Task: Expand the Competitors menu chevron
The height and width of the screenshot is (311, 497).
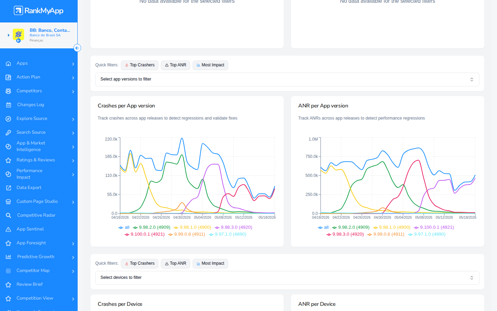Action: (73, 92)
